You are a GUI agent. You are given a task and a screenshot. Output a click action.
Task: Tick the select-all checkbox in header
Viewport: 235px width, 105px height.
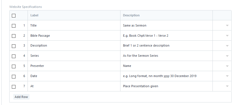[14, 16]
